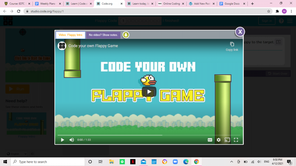The image size is (296, 166).
Task: Reload the current page
Action: [18, 11]
